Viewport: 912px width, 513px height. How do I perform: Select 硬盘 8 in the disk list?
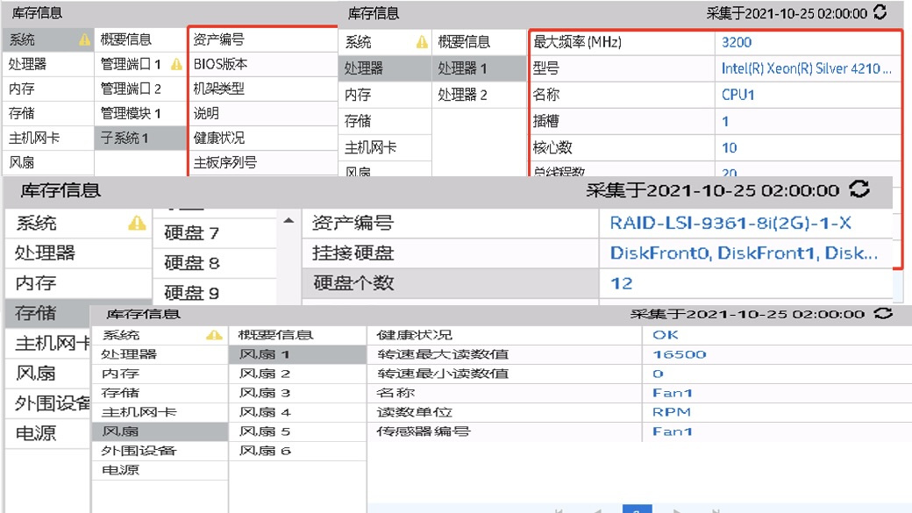pos(192,263)
